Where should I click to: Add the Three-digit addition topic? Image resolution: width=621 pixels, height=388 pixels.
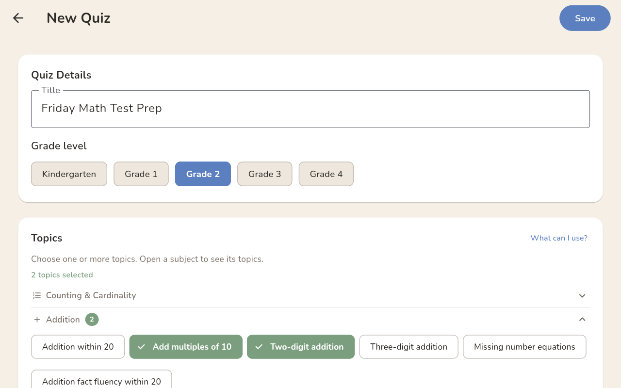click(409, 347)
